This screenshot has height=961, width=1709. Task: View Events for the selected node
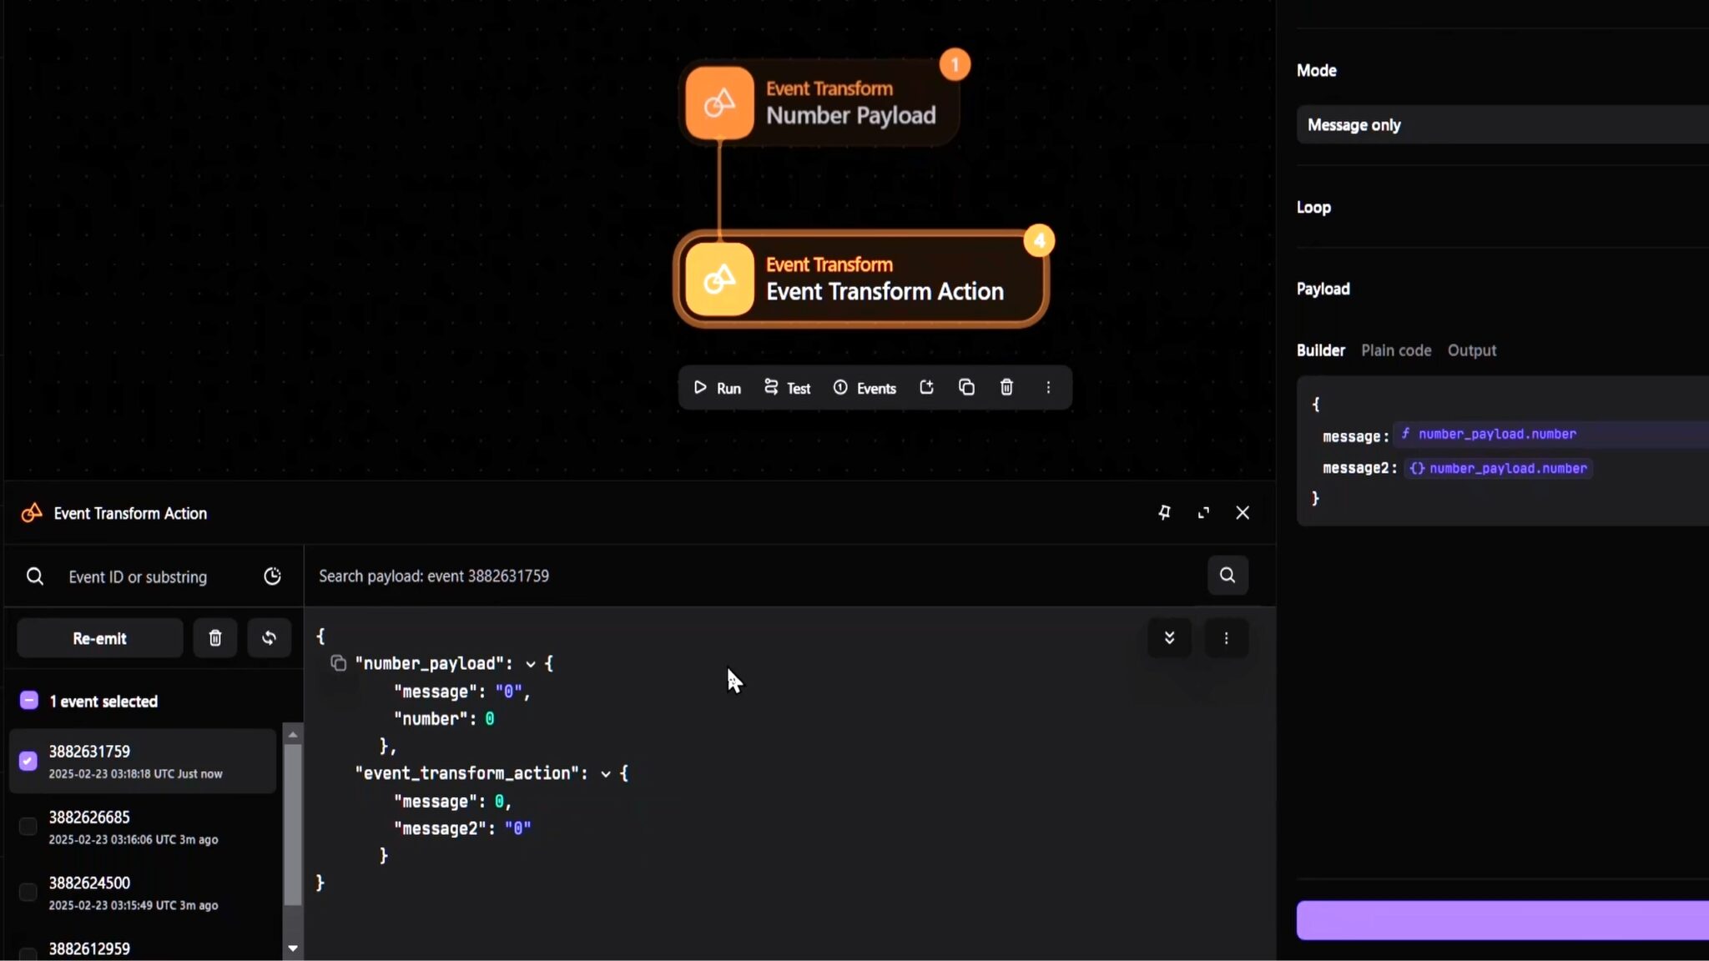point(865,387)
